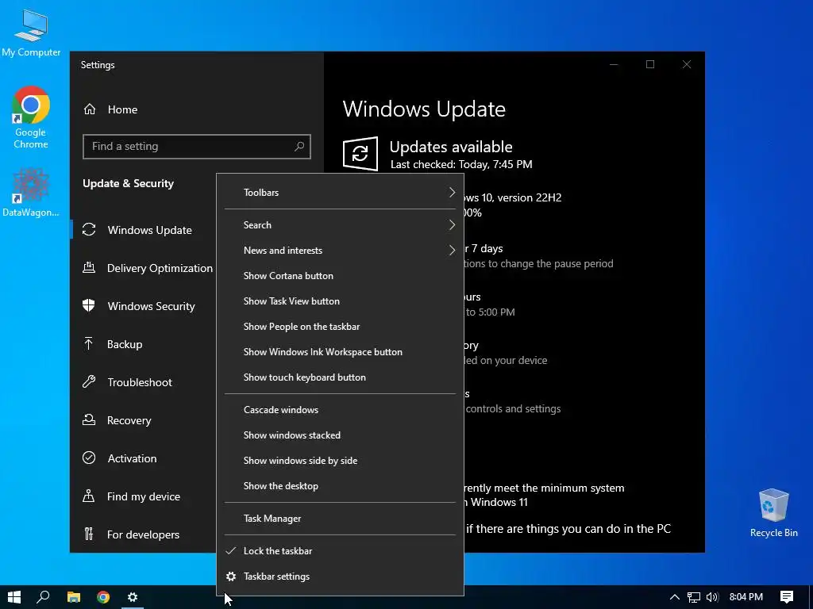This screenshot has width=813, height=609.
Task: Click the For developers tools icon
Action: tap(89, 534)
